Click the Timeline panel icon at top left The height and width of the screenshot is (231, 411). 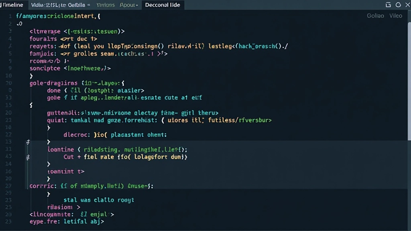tap(2, 4)
